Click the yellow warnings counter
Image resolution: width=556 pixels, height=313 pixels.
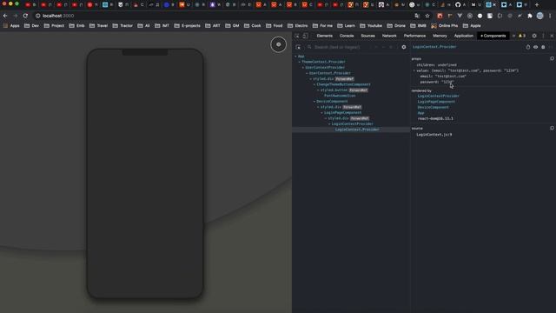coord(522,36)
